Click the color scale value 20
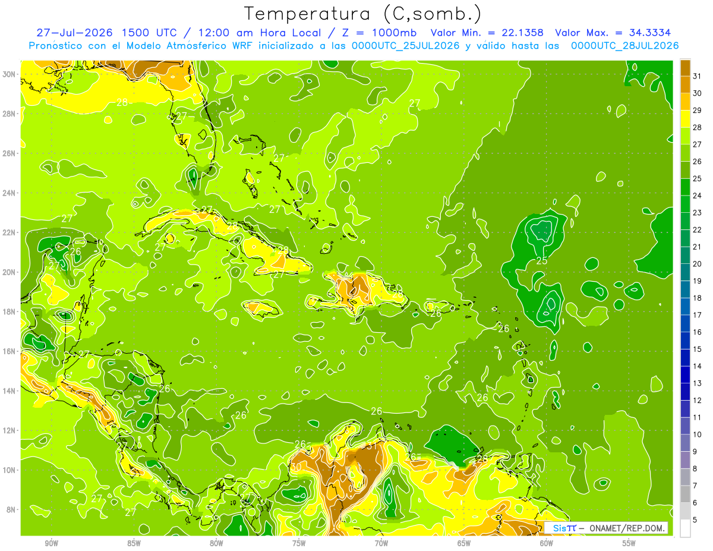 [698, 264]
